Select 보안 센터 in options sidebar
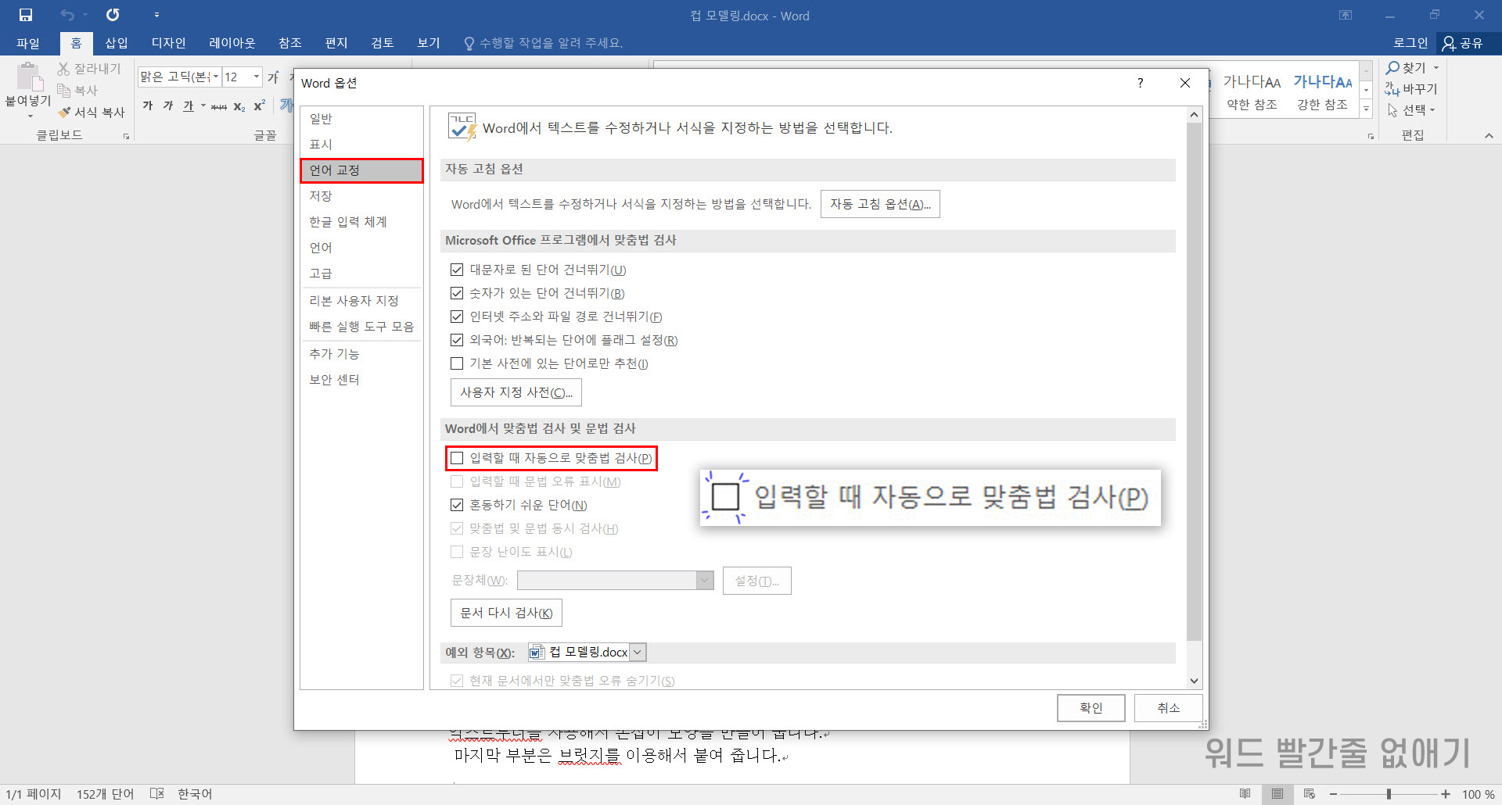The width and height of the screenshot is (1502, 805). tap(361, 380)
